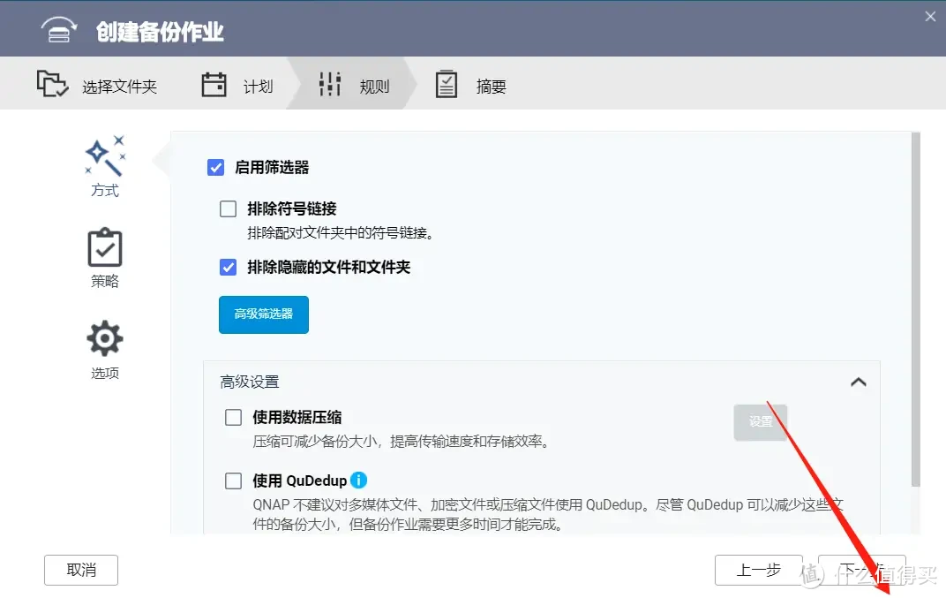Collapse the 高级设置 section chevron

(x=858, y=382)
